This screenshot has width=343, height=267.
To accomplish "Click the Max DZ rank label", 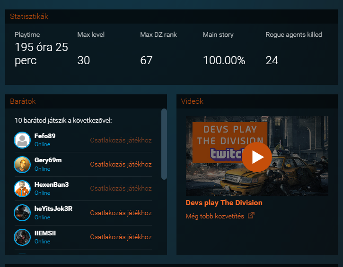I will (x=158, y=34).
